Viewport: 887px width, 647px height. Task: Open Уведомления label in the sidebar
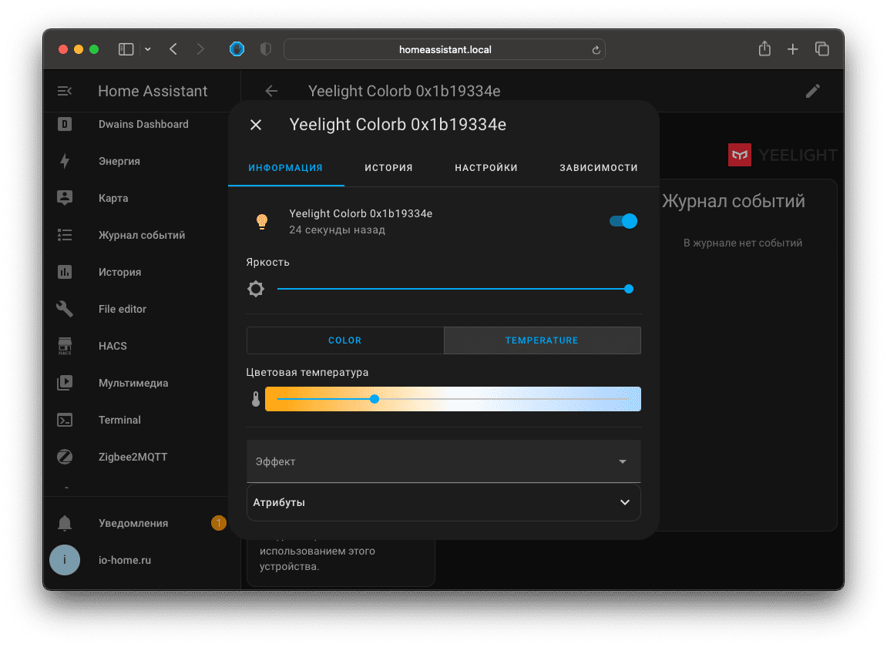(x=133, y=523)
